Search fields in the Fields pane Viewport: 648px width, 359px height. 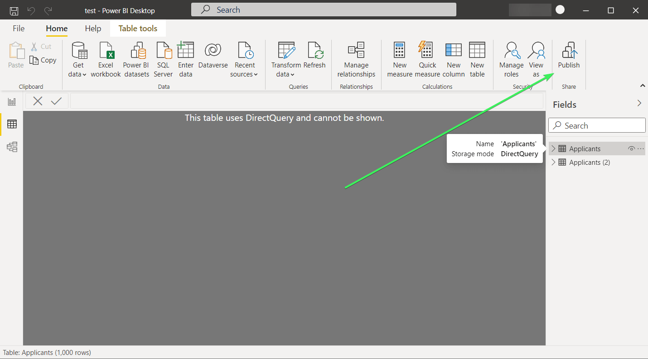[597, 125]
